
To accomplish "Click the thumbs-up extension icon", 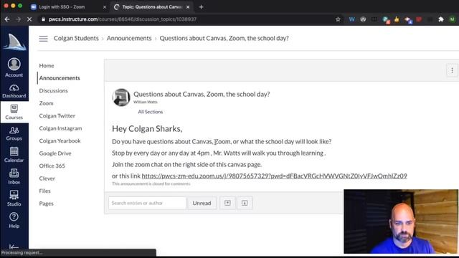I will click(397, 19).
